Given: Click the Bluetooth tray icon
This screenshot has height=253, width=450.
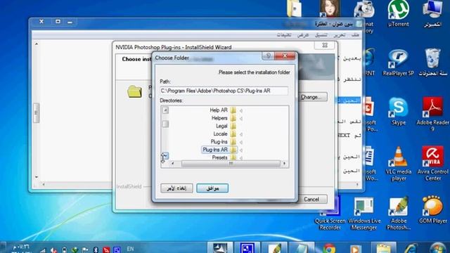Looking at the screenshot, I should click(96, 249).
